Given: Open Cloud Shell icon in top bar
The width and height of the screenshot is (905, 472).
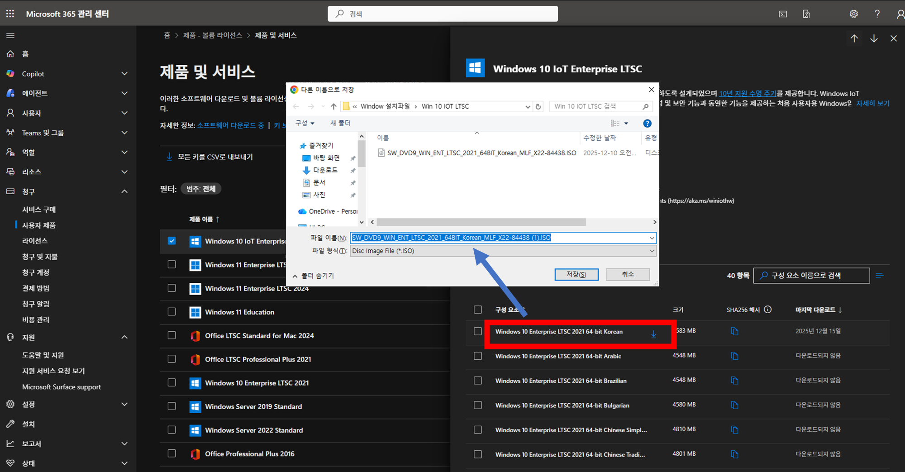Looking at the screenshot, I should click(x=783, y=14).
